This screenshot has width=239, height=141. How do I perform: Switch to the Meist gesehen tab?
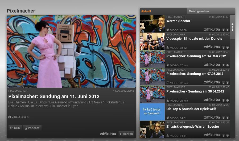(199, 11)
